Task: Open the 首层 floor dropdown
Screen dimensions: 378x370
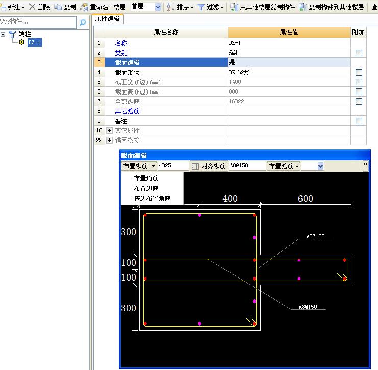Action: pyautogui.click(x=158, y=7)
